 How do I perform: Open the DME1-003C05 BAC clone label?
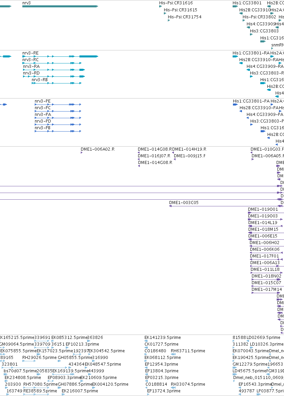(x=184, y=203)
